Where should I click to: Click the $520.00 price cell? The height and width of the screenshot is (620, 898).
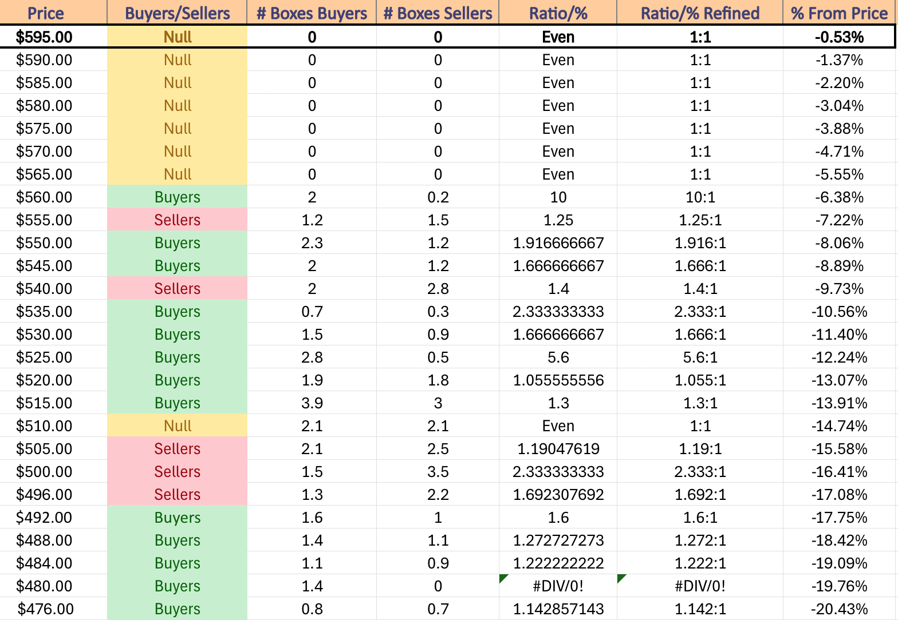[53, 380]
